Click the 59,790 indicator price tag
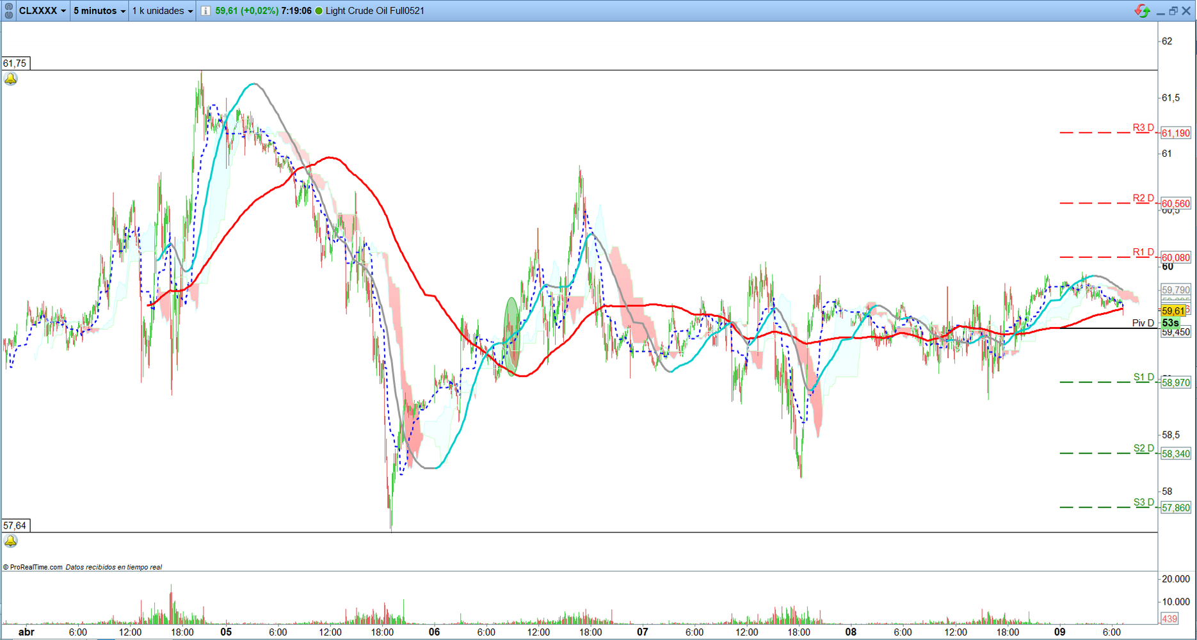Viewport: 1197px width, 640px height. pos(1176,290)
